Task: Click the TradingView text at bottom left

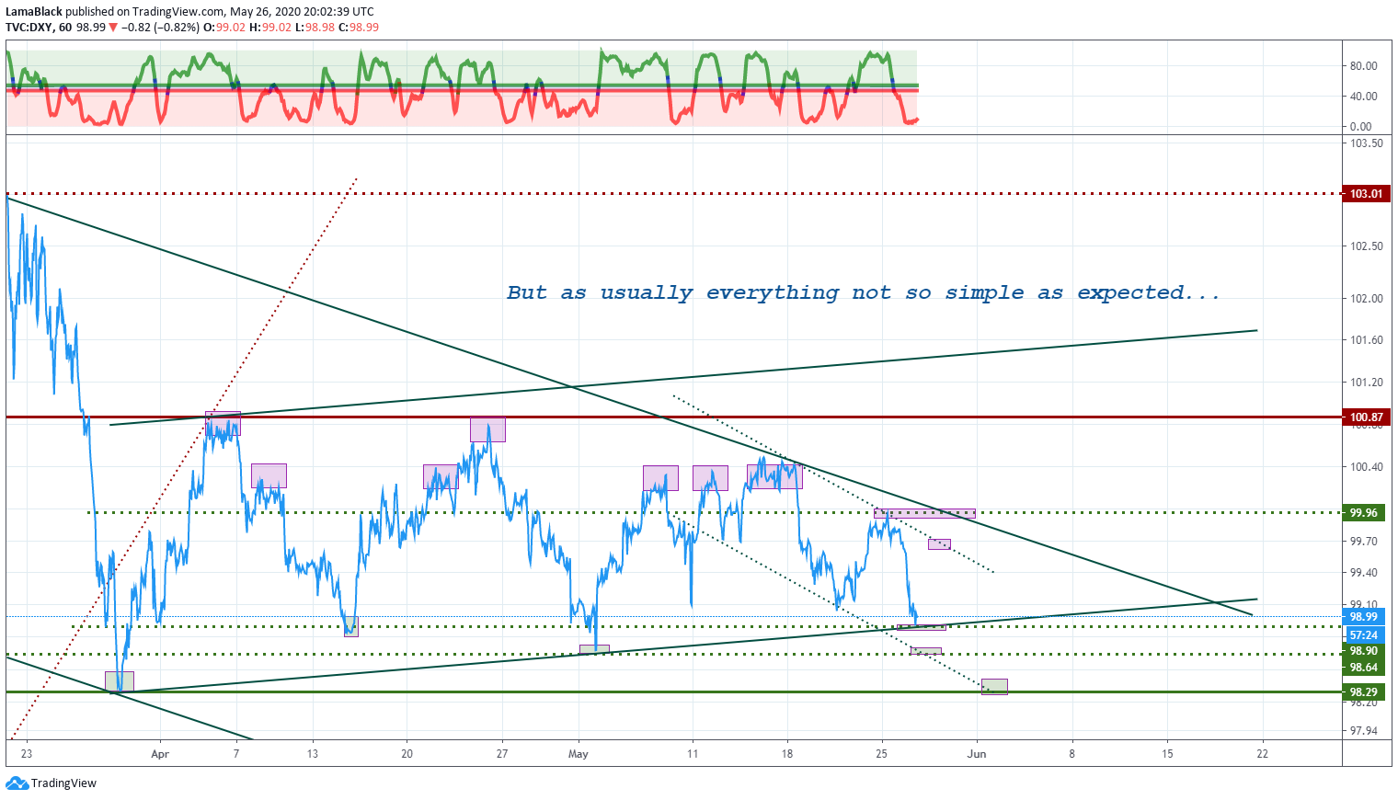Action: 63,783
